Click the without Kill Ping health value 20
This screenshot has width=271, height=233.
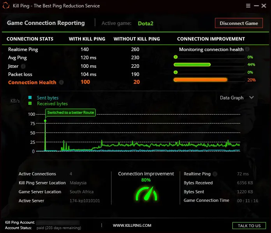click(137, 82)
